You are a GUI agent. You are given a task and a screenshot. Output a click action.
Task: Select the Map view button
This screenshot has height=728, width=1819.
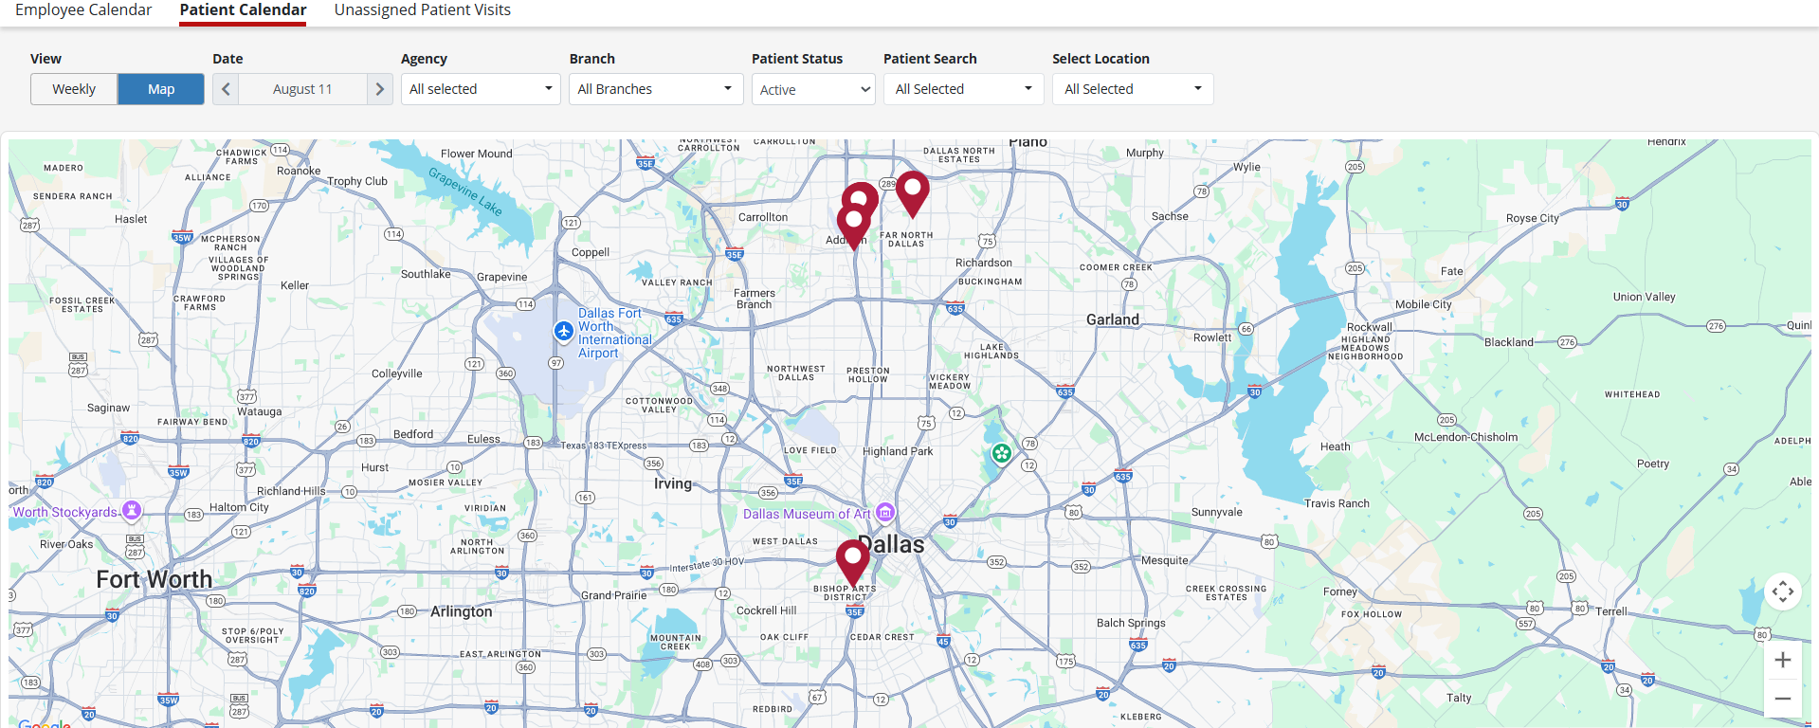[161, 89]
